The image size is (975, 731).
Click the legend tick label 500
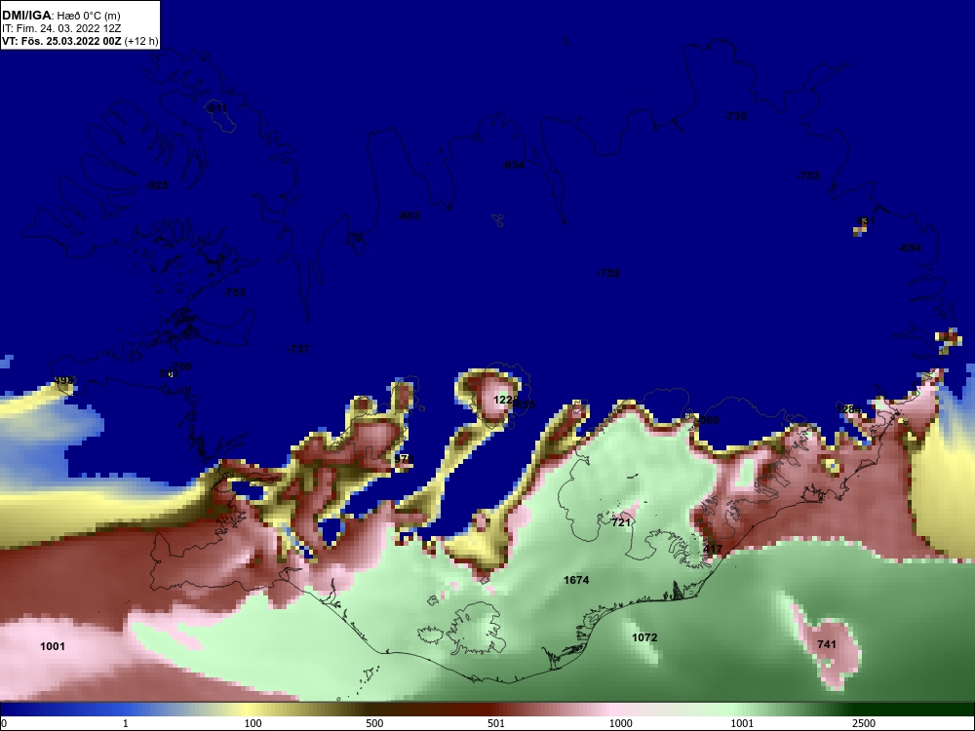click(x=374, y=723)
